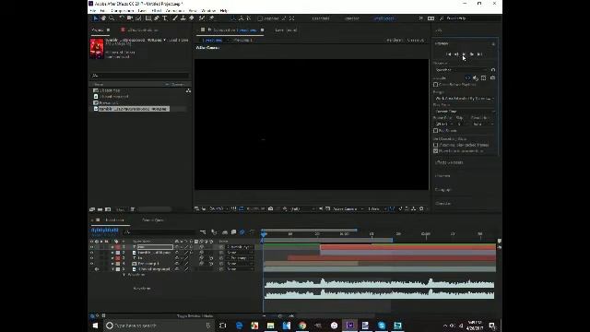Toggle 'If caching, play cached frames' checkbox
Image resolution: width=590 pixels, height=332 pixels.
click(x=436, y=145)
